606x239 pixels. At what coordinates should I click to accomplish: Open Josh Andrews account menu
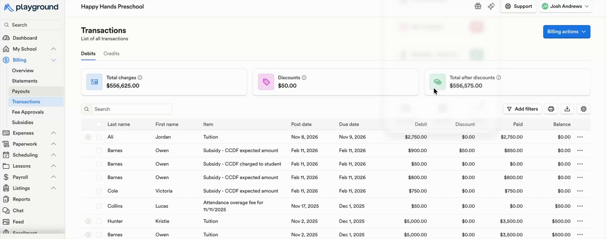click(565, 6)
